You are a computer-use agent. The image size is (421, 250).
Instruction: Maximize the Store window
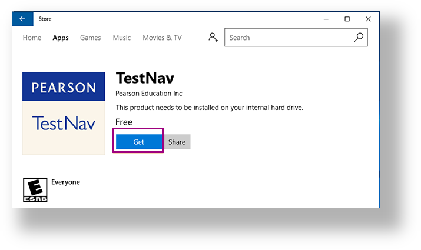pos(347,19)
